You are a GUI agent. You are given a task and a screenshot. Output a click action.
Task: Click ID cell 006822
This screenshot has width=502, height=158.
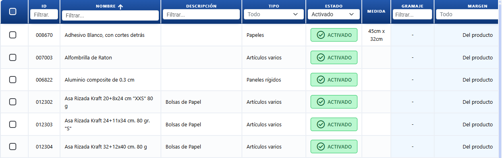[44, 80]
